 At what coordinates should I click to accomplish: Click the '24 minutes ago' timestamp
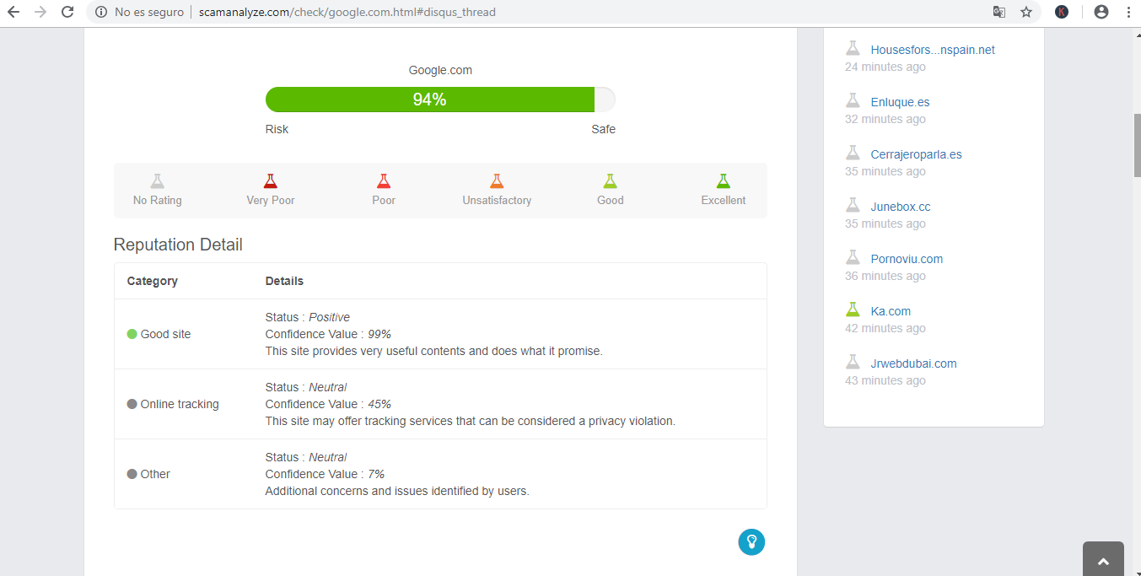(885, 67)
